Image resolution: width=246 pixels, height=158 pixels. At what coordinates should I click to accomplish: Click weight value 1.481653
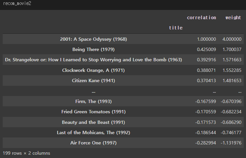point(232,80)
